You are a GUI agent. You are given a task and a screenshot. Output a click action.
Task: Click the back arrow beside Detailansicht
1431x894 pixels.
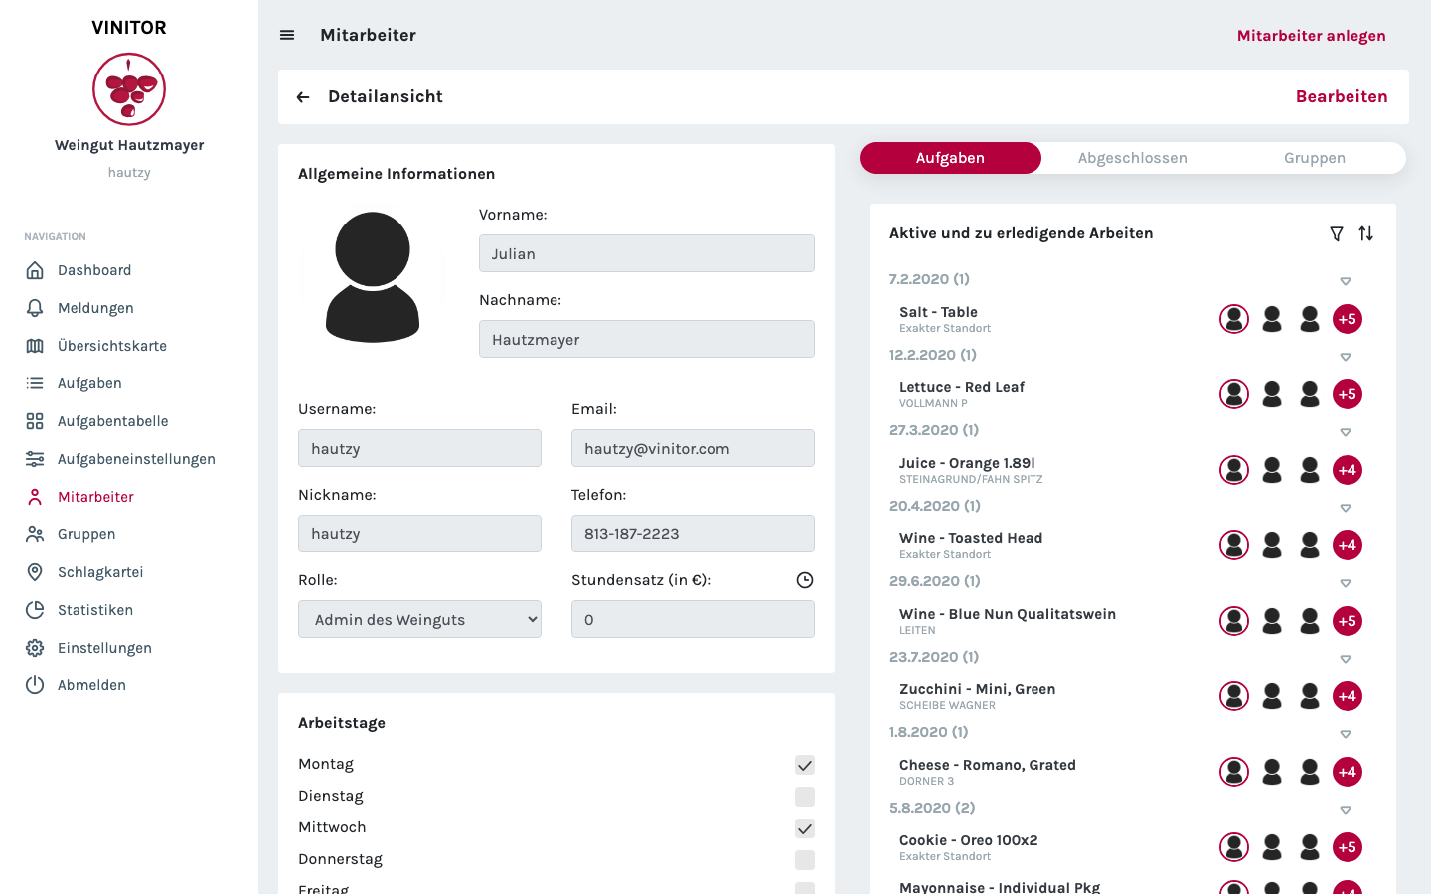(x=303, y=97)
